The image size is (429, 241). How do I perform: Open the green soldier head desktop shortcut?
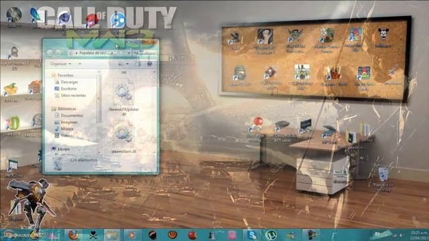point(240,76)
